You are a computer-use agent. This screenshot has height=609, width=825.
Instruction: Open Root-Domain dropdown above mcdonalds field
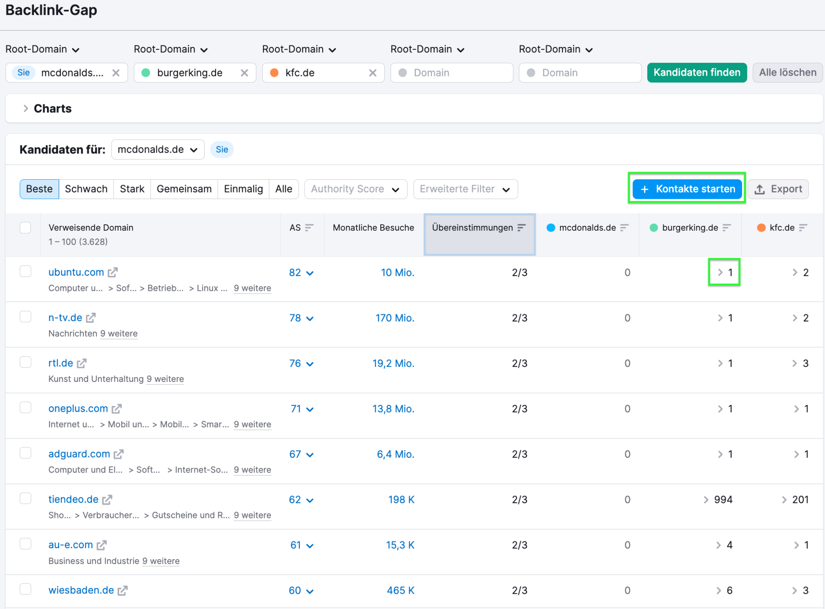pyautogui.click(x=42, y=49)
